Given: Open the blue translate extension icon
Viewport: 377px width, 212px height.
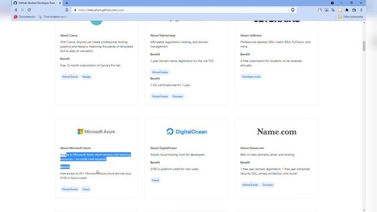Looking at the screenshot, I should coord(333,10).
